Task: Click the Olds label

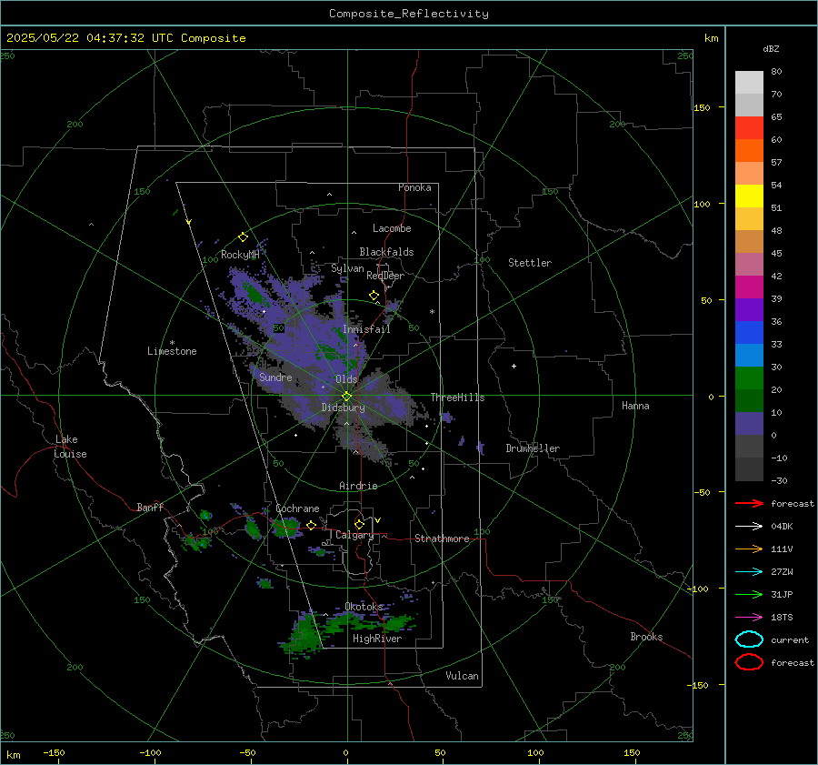Action: coord(346,379)
